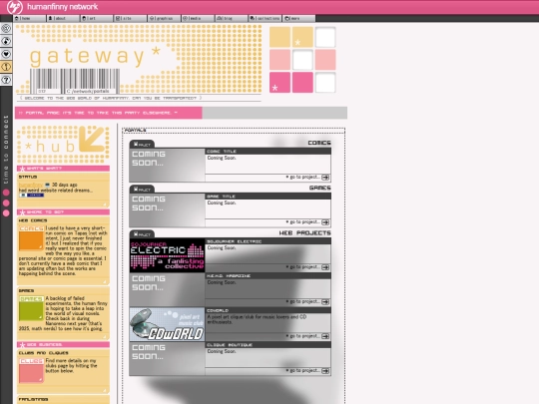Click the yellow tile with the star
This screenshot has width=539, height=404.
(x=302, y=37)
